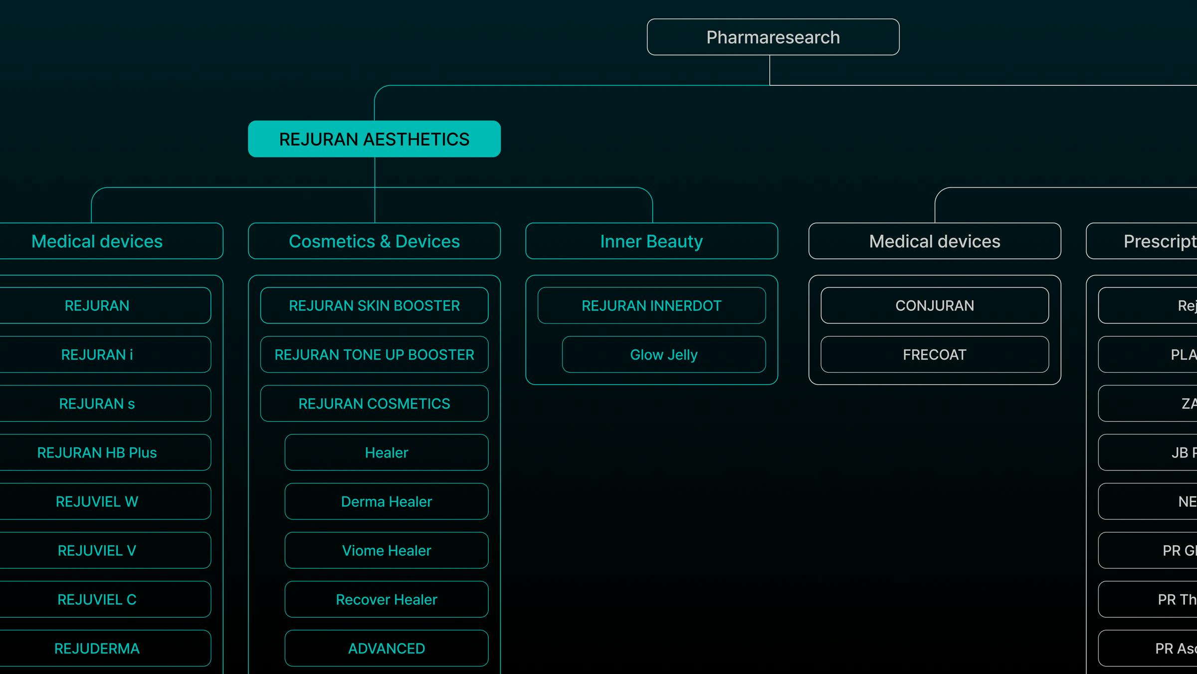
Task: Select the REJURAN AESTHETICS highlighted node
Action: (x=374, y=139)
